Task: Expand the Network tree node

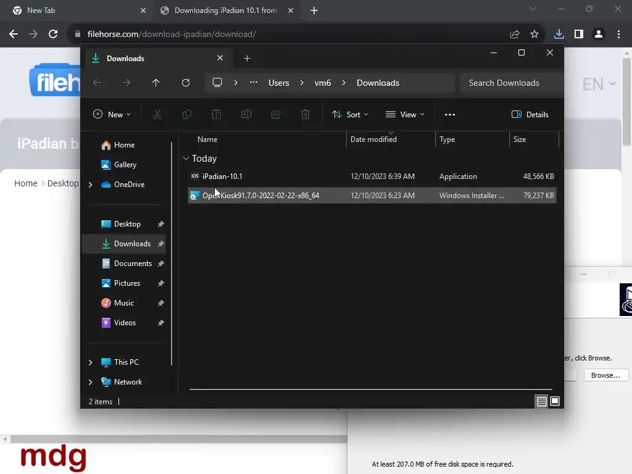Action: (90, 382)
